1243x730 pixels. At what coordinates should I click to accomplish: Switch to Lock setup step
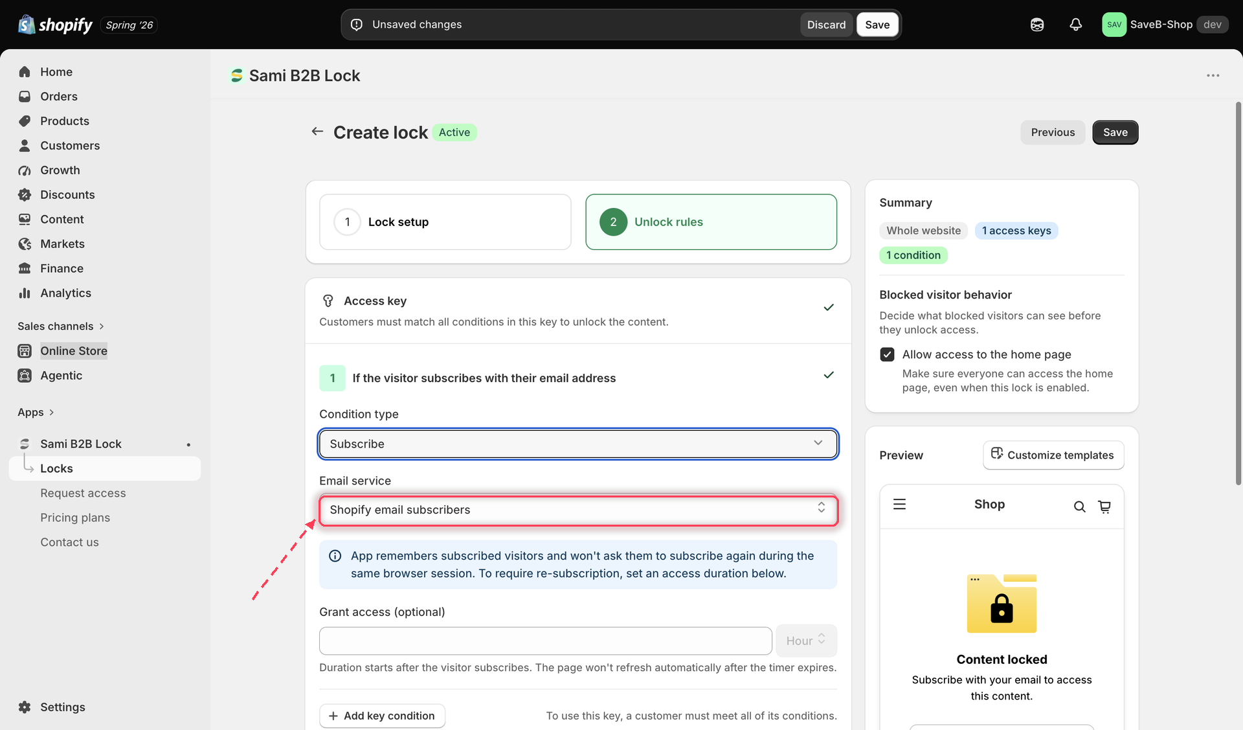[x=445, y=222]
